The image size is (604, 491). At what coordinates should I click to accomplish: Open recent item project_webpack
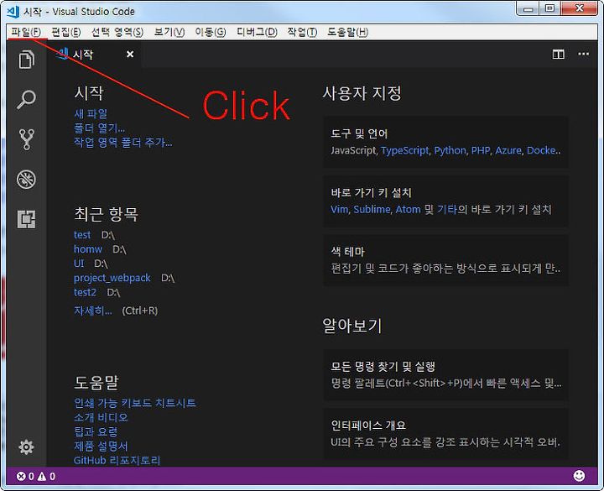112,278
